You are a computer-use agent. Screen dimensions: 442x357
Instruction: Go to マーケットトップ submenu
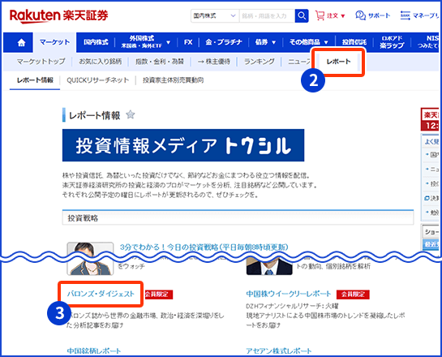(x=41, y=61)
